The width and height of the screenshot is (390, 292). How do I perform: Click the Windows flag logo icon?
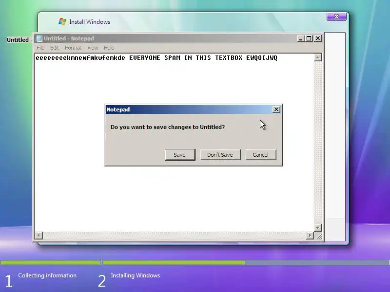click(x=62, y=21)
